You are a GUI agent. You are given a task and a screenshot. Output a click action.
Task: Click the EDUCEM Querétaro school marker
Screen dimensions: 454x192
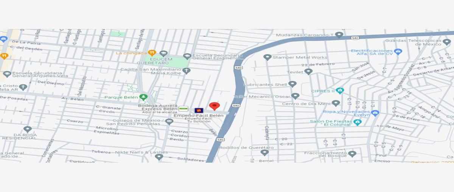pyautogui.click(x=163, y=53)
